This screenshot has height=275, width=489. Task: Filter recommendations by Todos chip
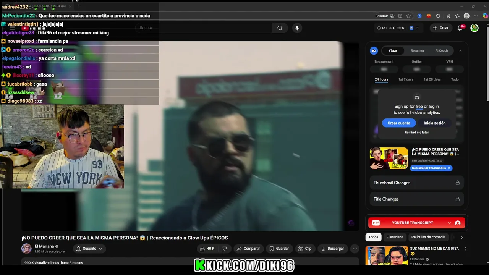point(374,237)
